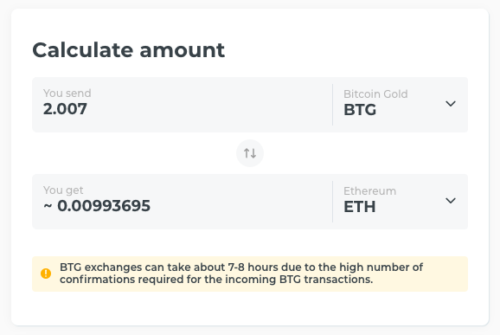The image size is (500, 335).
Task: Click the tilde approximate symbol before amount
Action: (48, 206)
